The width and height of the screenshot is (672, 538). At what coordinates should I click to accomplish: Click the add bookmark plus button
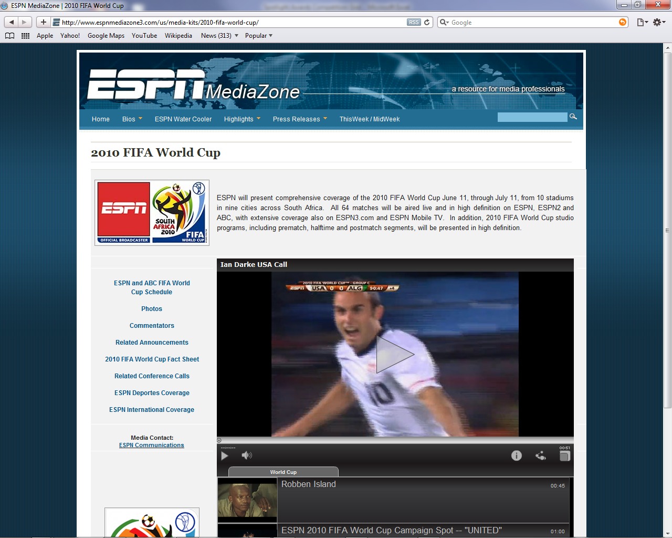(x=44, y=22)
